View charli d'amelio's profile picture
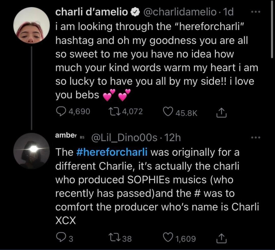The image size is (275, 250). coord(31,25)
